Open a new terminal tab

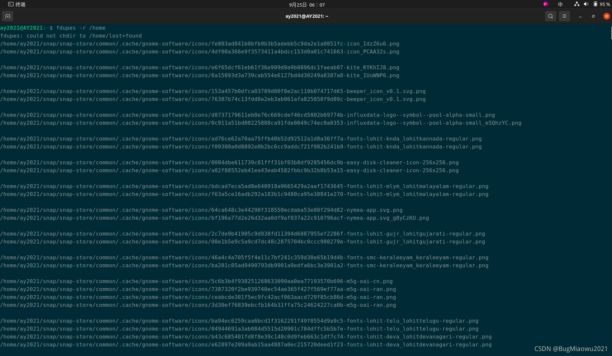[8, 16]
